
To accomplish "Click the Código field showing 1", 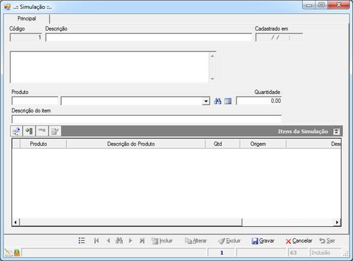I will [26, 37].
